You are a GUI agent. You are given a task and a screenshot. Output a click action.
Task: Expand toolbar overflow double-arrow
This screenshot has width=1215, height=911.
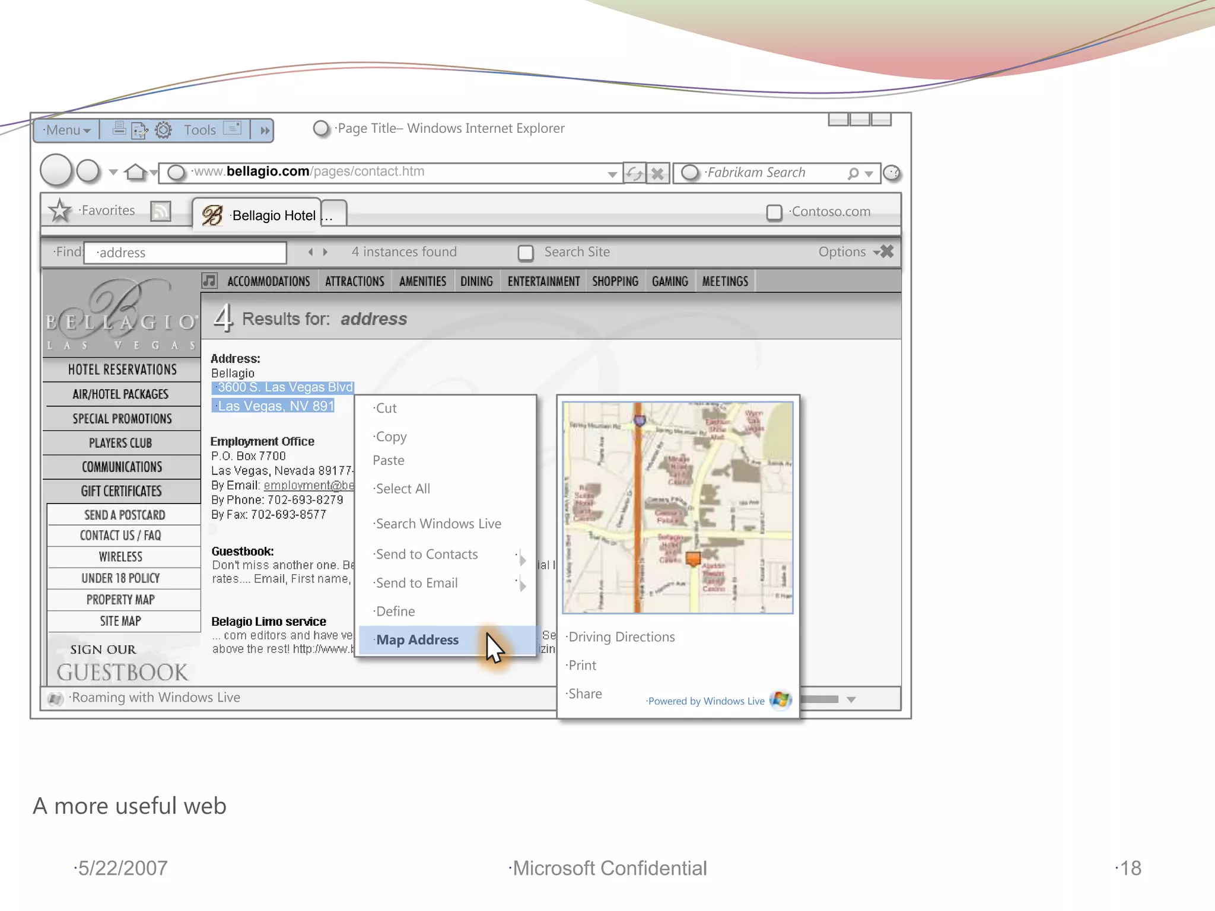click(x=265, y=130)
